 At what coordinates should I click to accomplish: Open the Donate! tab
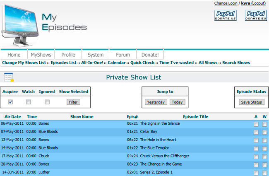click(x=150, y=55)
